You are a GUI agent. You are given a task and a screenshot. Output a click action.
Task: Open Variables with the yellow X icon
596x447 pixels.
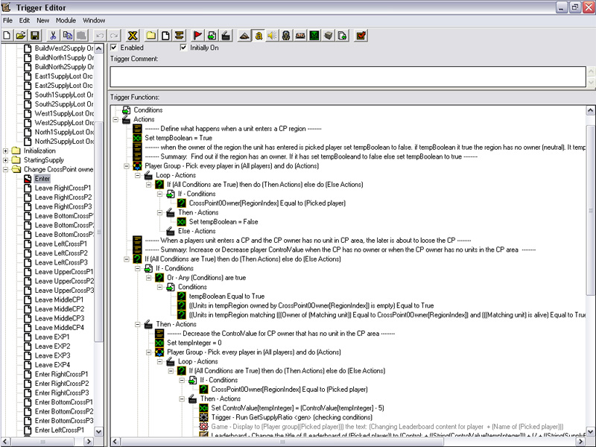point(133,36)
